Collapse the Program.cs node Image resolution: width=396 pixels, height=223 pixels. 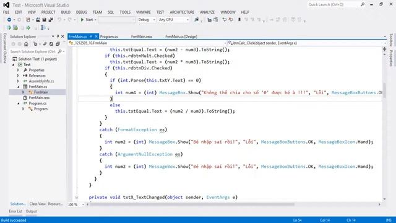(19, 103)
